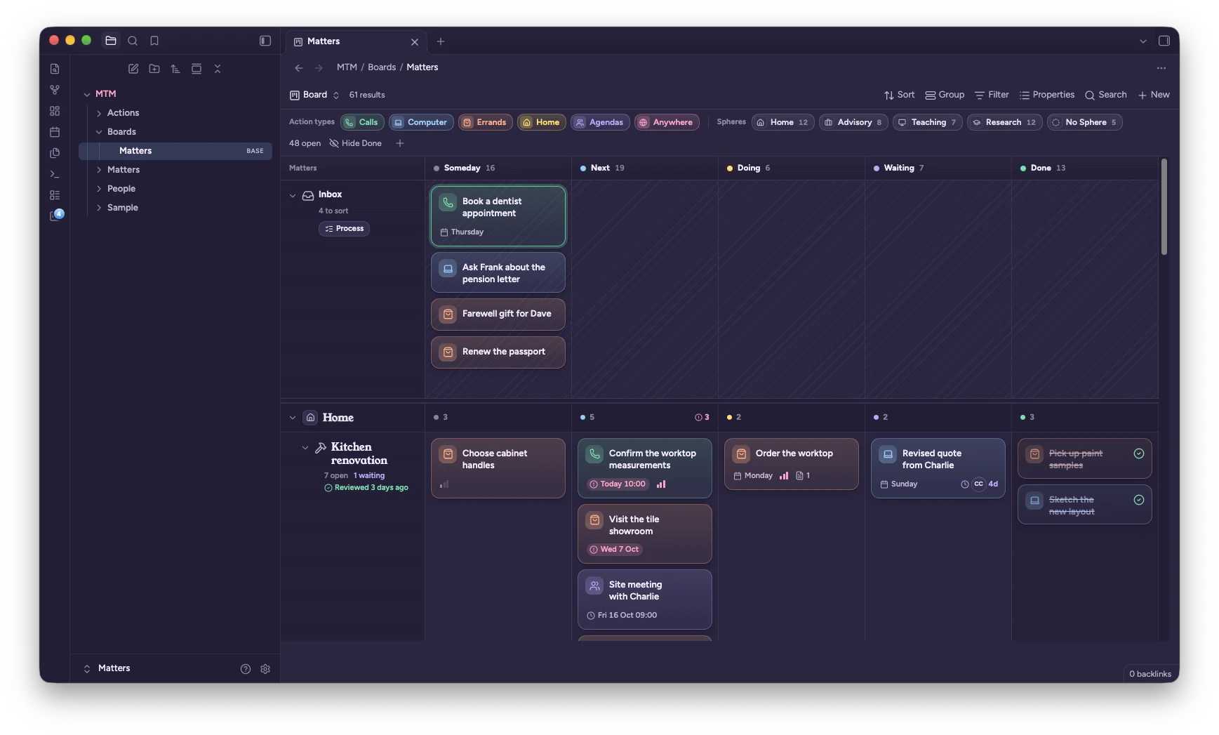Toggle the Errands action type filter
Screen dimensions: 1219x735
coord(485,122)
